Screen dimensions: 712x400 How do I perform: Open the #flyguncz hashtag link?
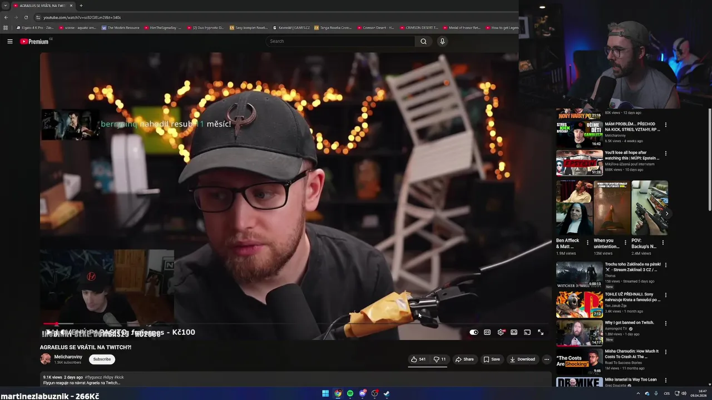(x=93, y=377)
